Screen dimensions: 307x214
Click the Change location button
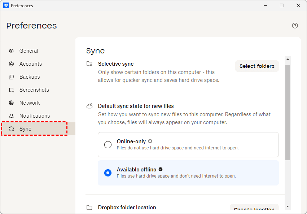coord(254,209)
